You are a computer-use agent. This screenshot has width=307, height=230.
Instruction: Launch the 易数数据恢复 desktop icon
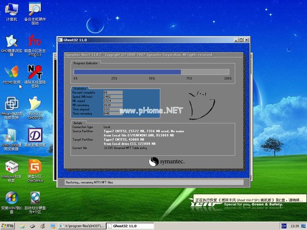[35, 135]
